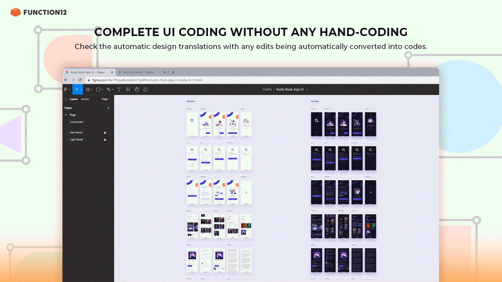
Task: Switch to the Audio Book App UI tab
Action: click(x=89, y=72)
